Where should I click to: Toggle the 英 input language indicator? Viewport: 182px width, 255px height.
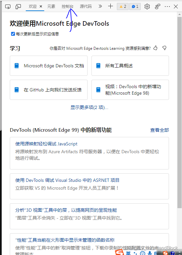click(128, 253)
